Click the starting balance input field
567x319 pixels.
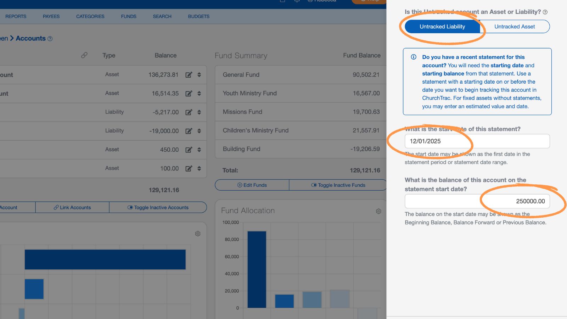coord(477,201)
